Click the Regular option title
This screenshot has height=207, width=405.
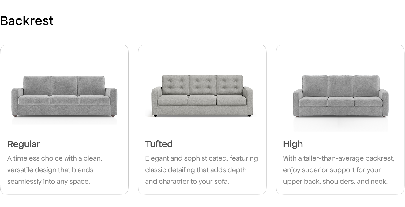coord(24,144)
